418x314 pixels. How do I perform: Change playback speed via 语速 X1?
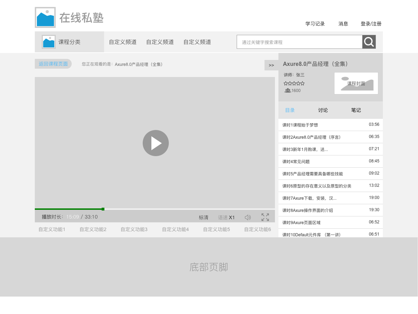click(x=226, y=217)
